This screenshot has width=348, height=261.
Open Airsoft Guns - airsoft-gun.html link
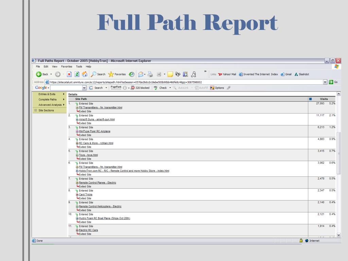click(97, 119)
